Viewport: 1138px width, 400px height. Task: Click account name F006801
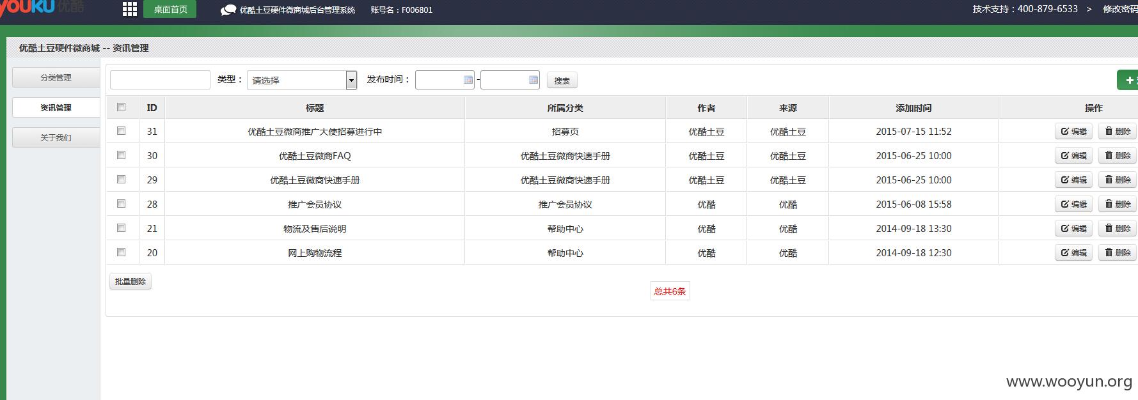(x=417, y=10)
